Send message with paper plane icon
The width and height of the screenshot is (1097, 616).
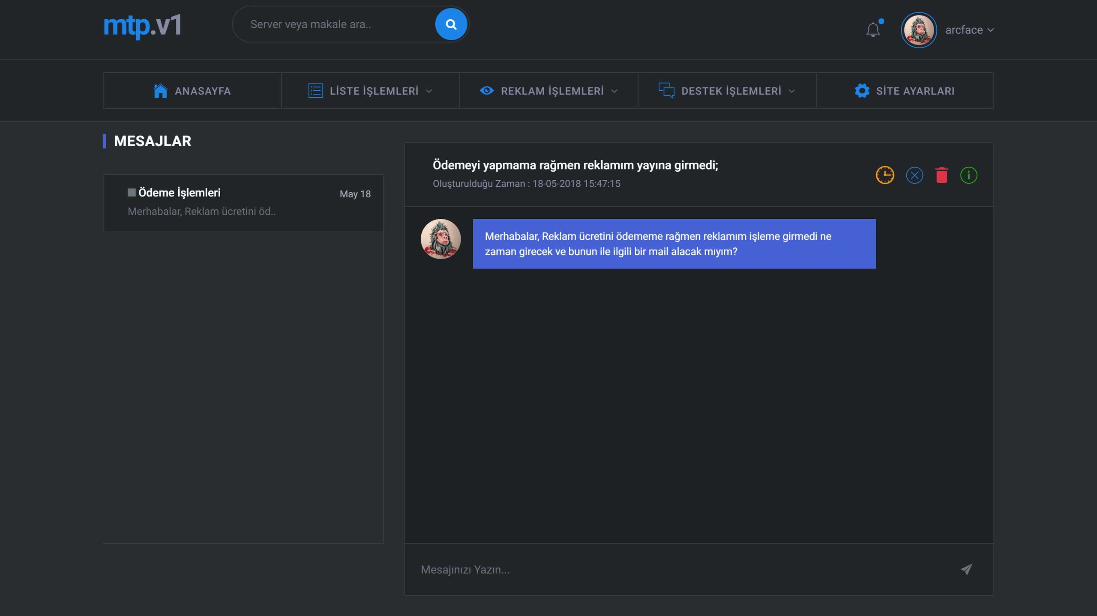(966, 569)
